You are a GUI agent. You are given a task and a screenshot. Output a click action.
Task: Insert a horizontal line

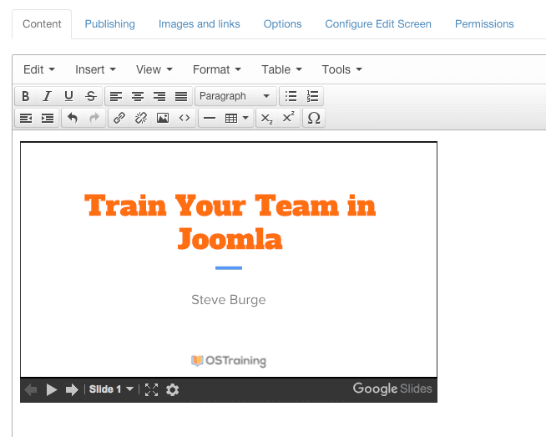pos(210,118)
